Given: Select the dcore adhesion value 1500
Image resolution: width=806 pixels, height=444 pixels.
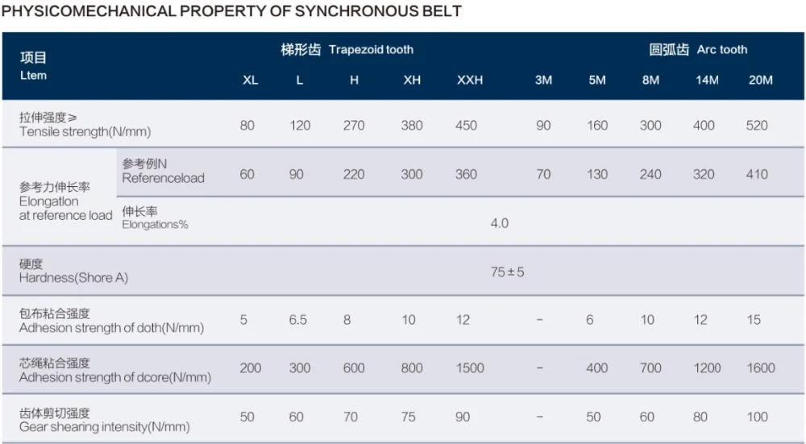Looking at the screenshot, I should pos(470,368).
